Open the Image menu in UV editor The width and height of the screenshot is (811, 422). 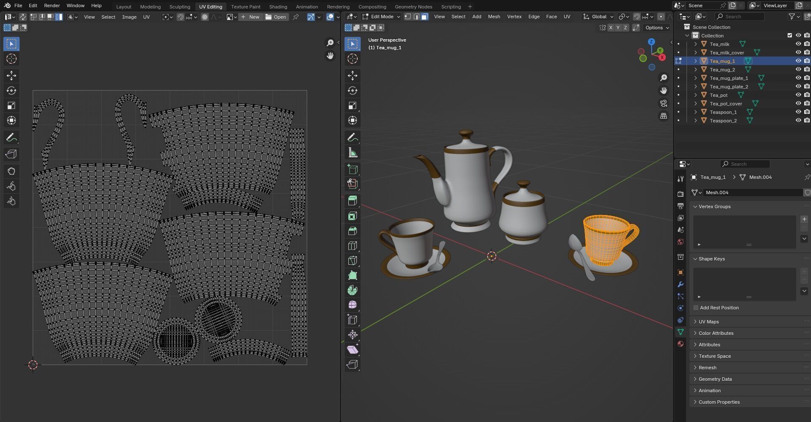129,17
